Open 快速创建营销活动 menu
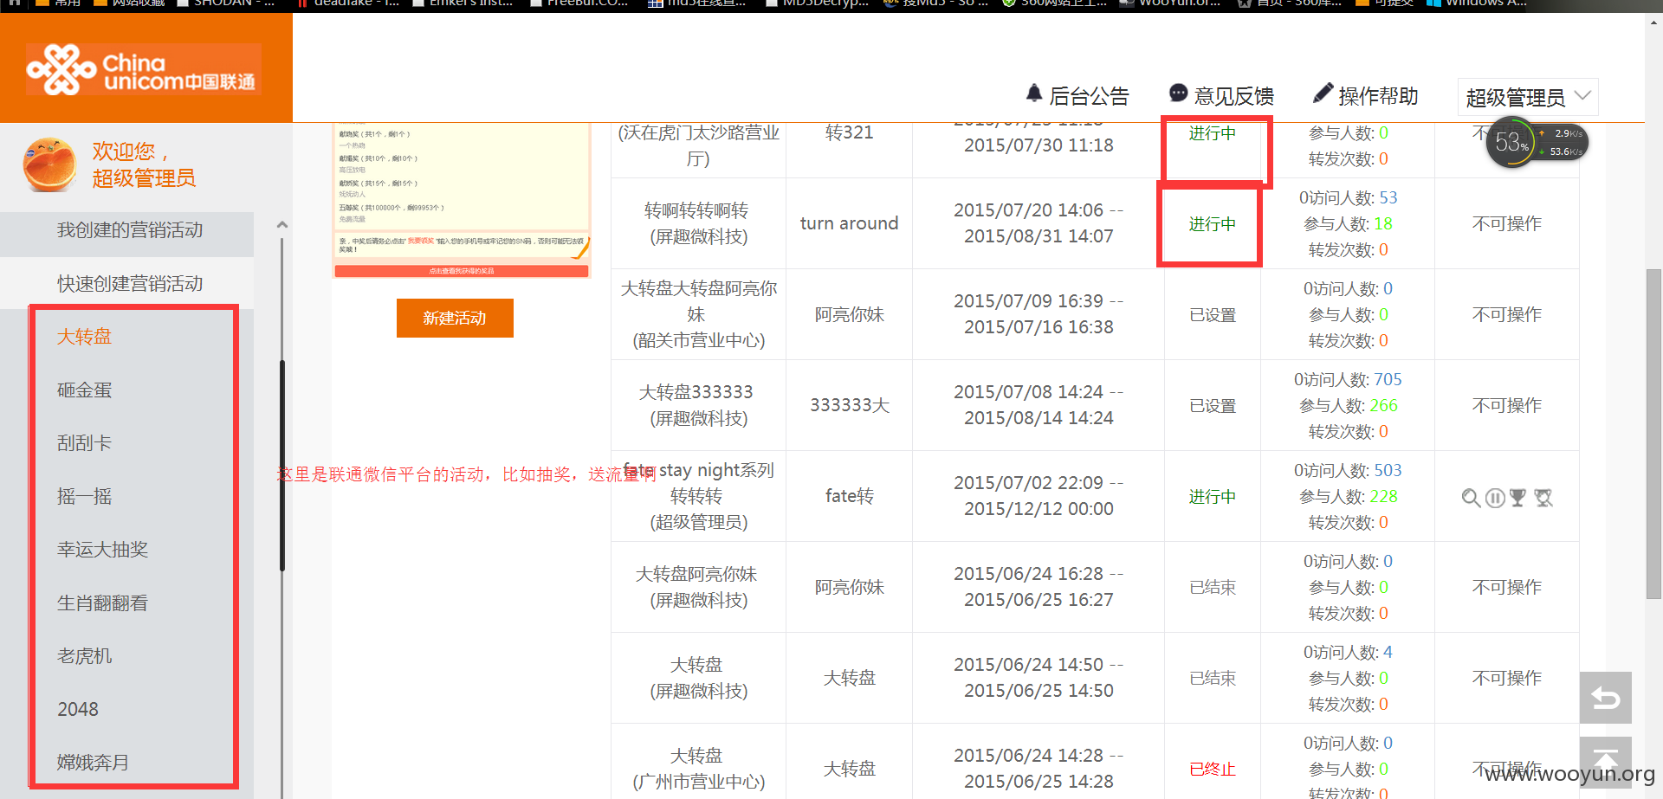1663x799 pixels. coord(130,284)
